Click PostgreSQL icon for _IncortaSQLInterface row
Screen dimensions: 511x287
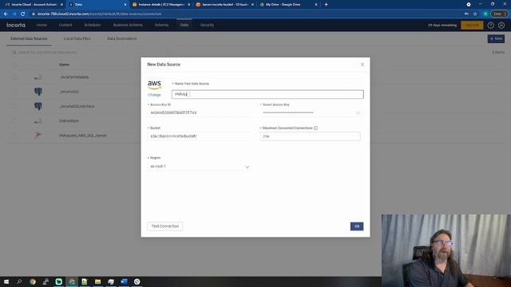click(38, 106)
